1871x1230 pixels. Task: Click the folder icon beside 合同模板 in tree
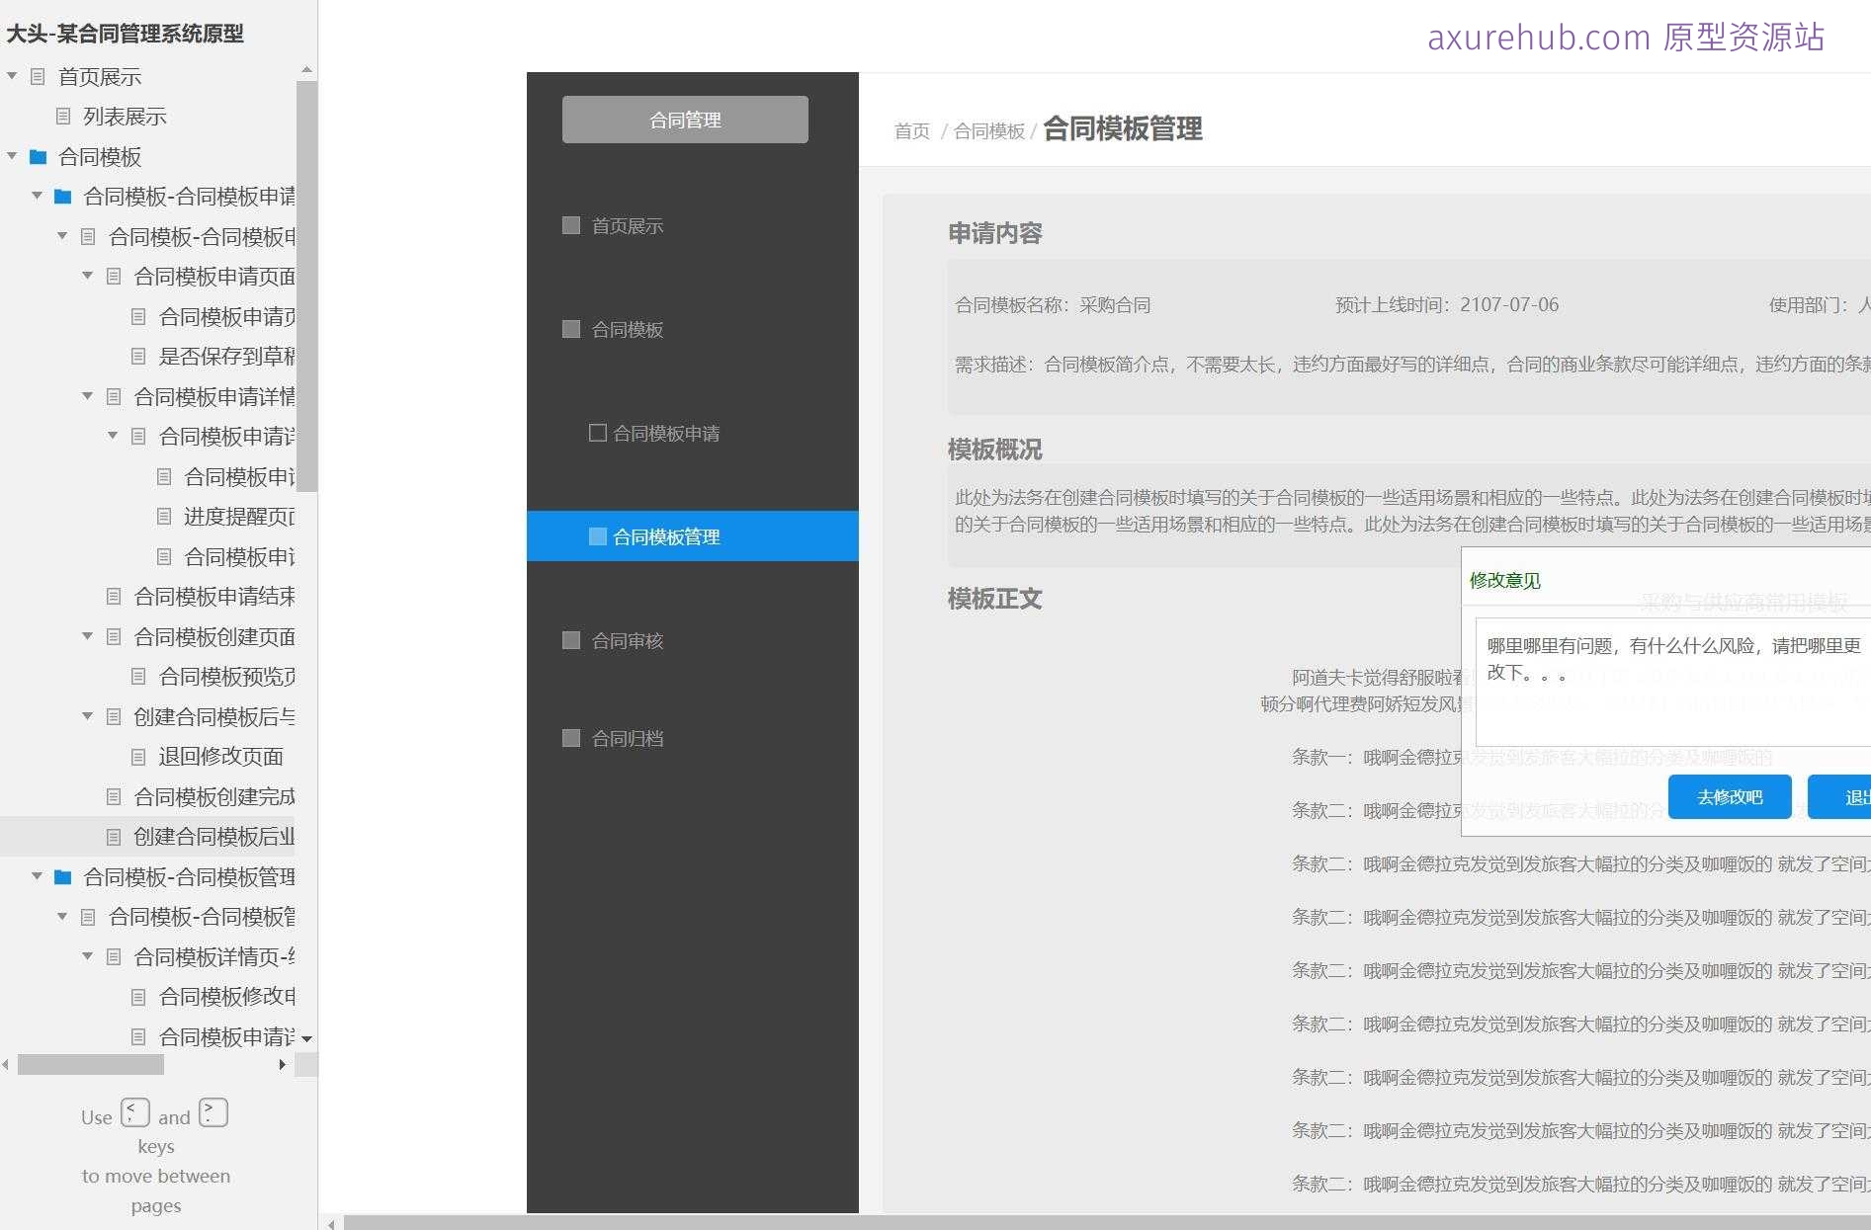click(37, 157)
